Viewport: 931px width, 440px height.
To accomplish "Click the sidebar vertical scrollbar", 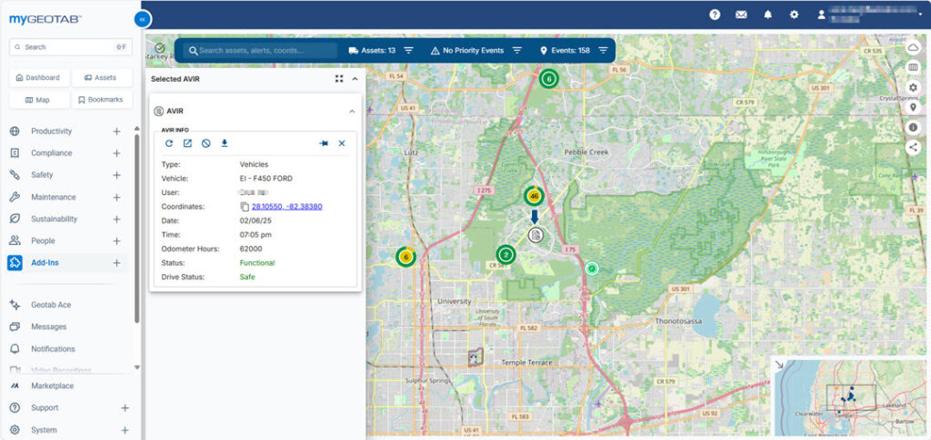I will pos(137,228).
